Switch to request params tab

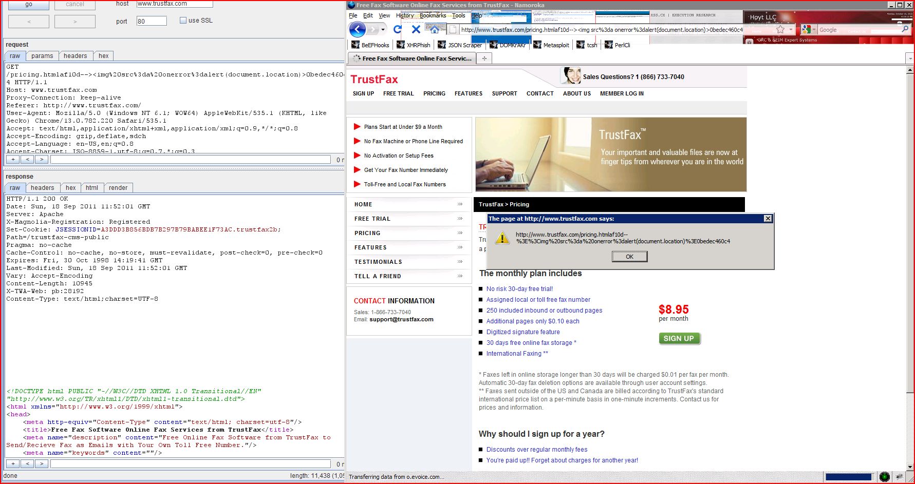[x=42, y=56]
